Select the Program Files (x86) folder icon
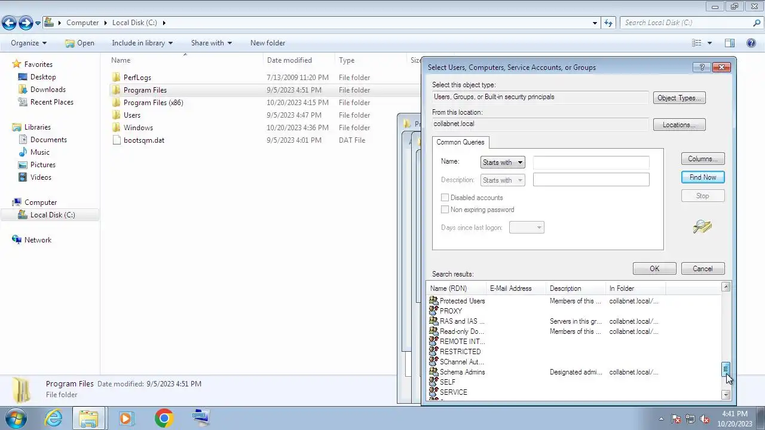765x430 pixels. point(116,103)
